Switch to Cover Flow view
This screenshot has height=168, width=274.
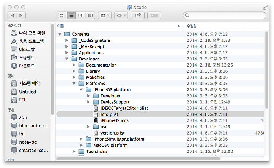[x=90, y=16]
